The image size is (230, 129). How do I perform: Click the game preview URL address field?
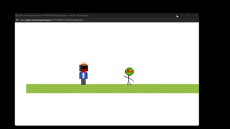[x=51, y=20]
